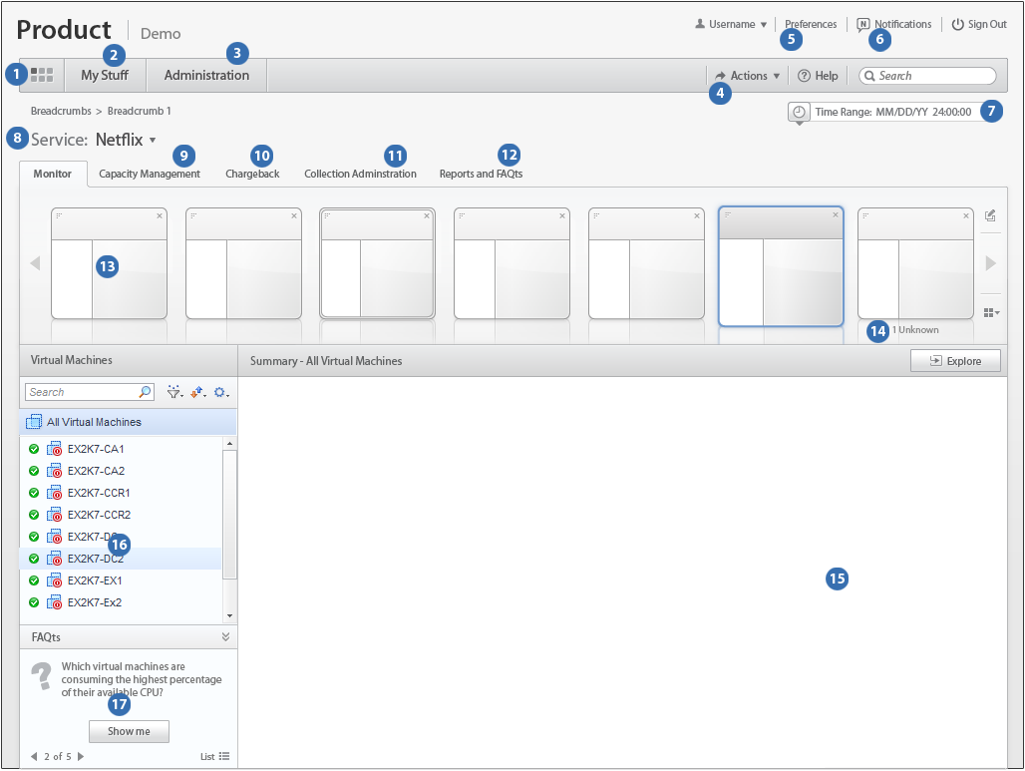Open the Service Netflix dropdown arrow

153,141
